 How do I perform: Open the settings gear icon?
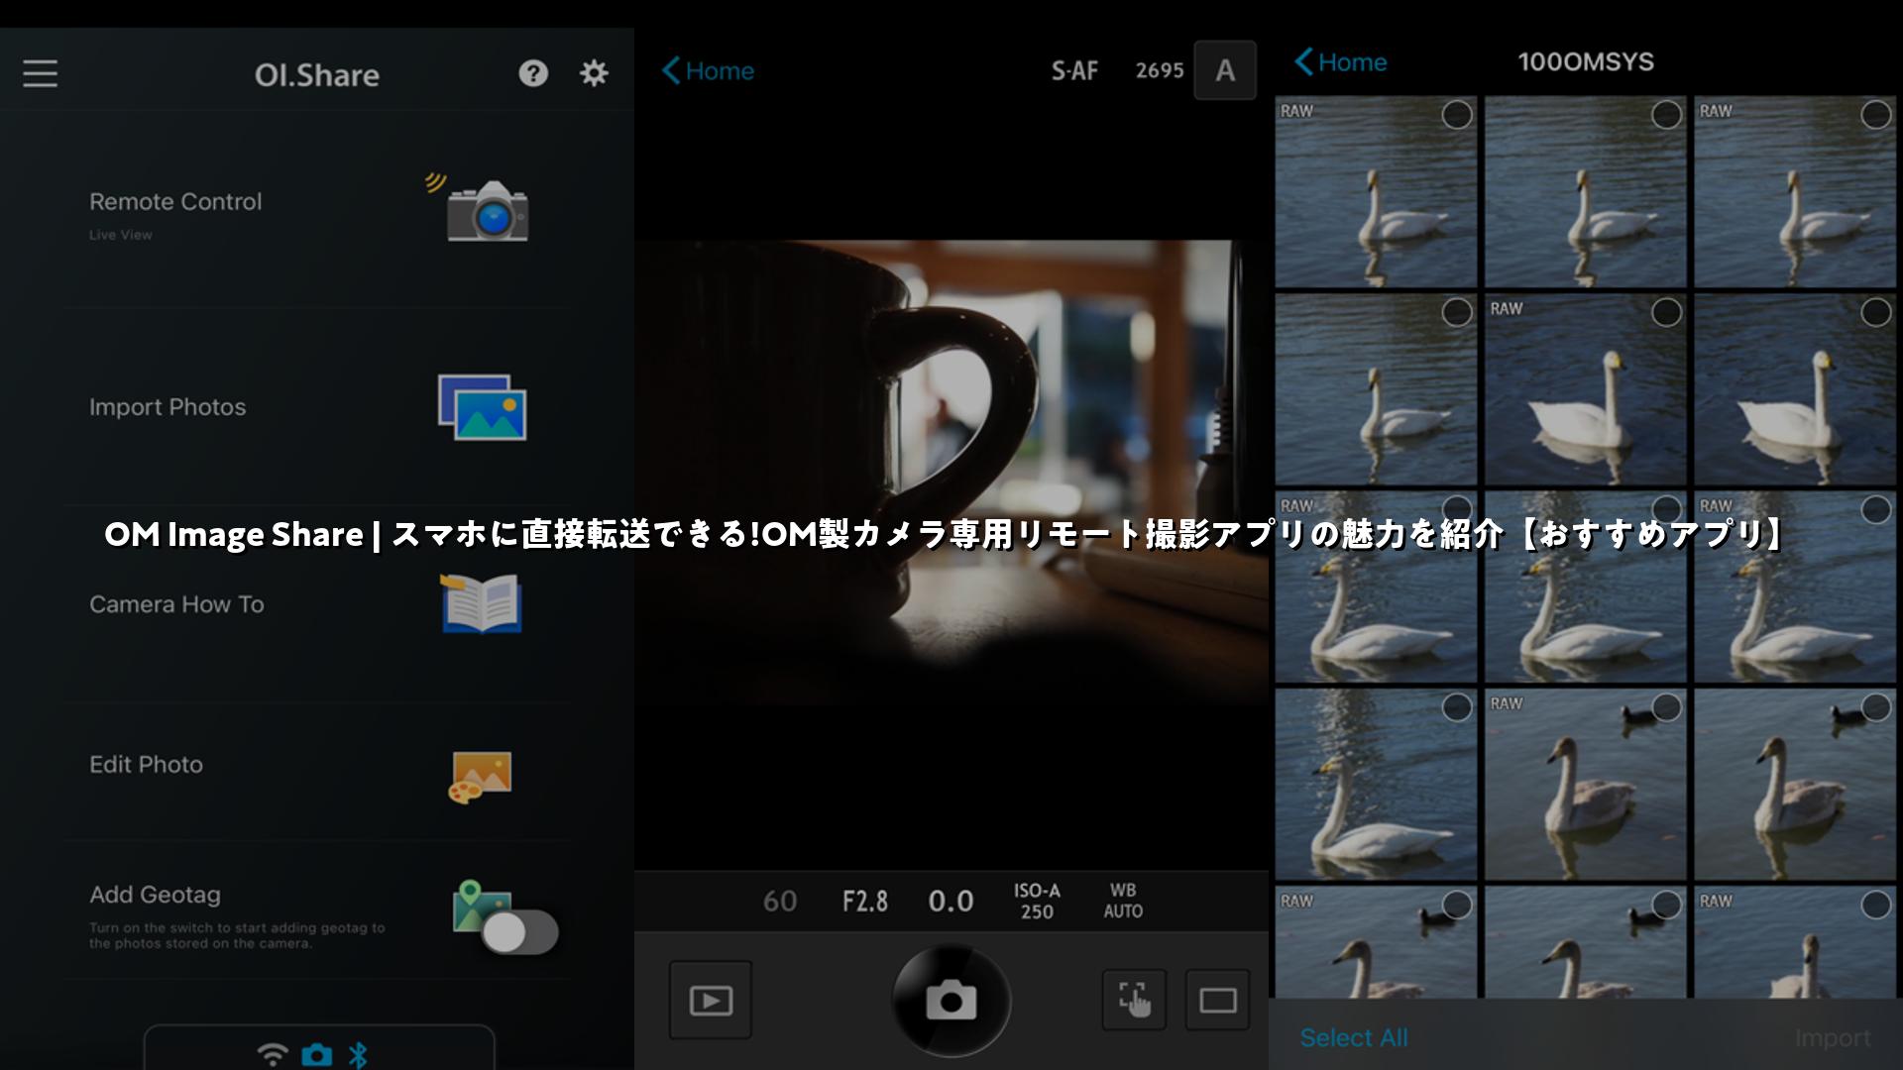(594, 73)
